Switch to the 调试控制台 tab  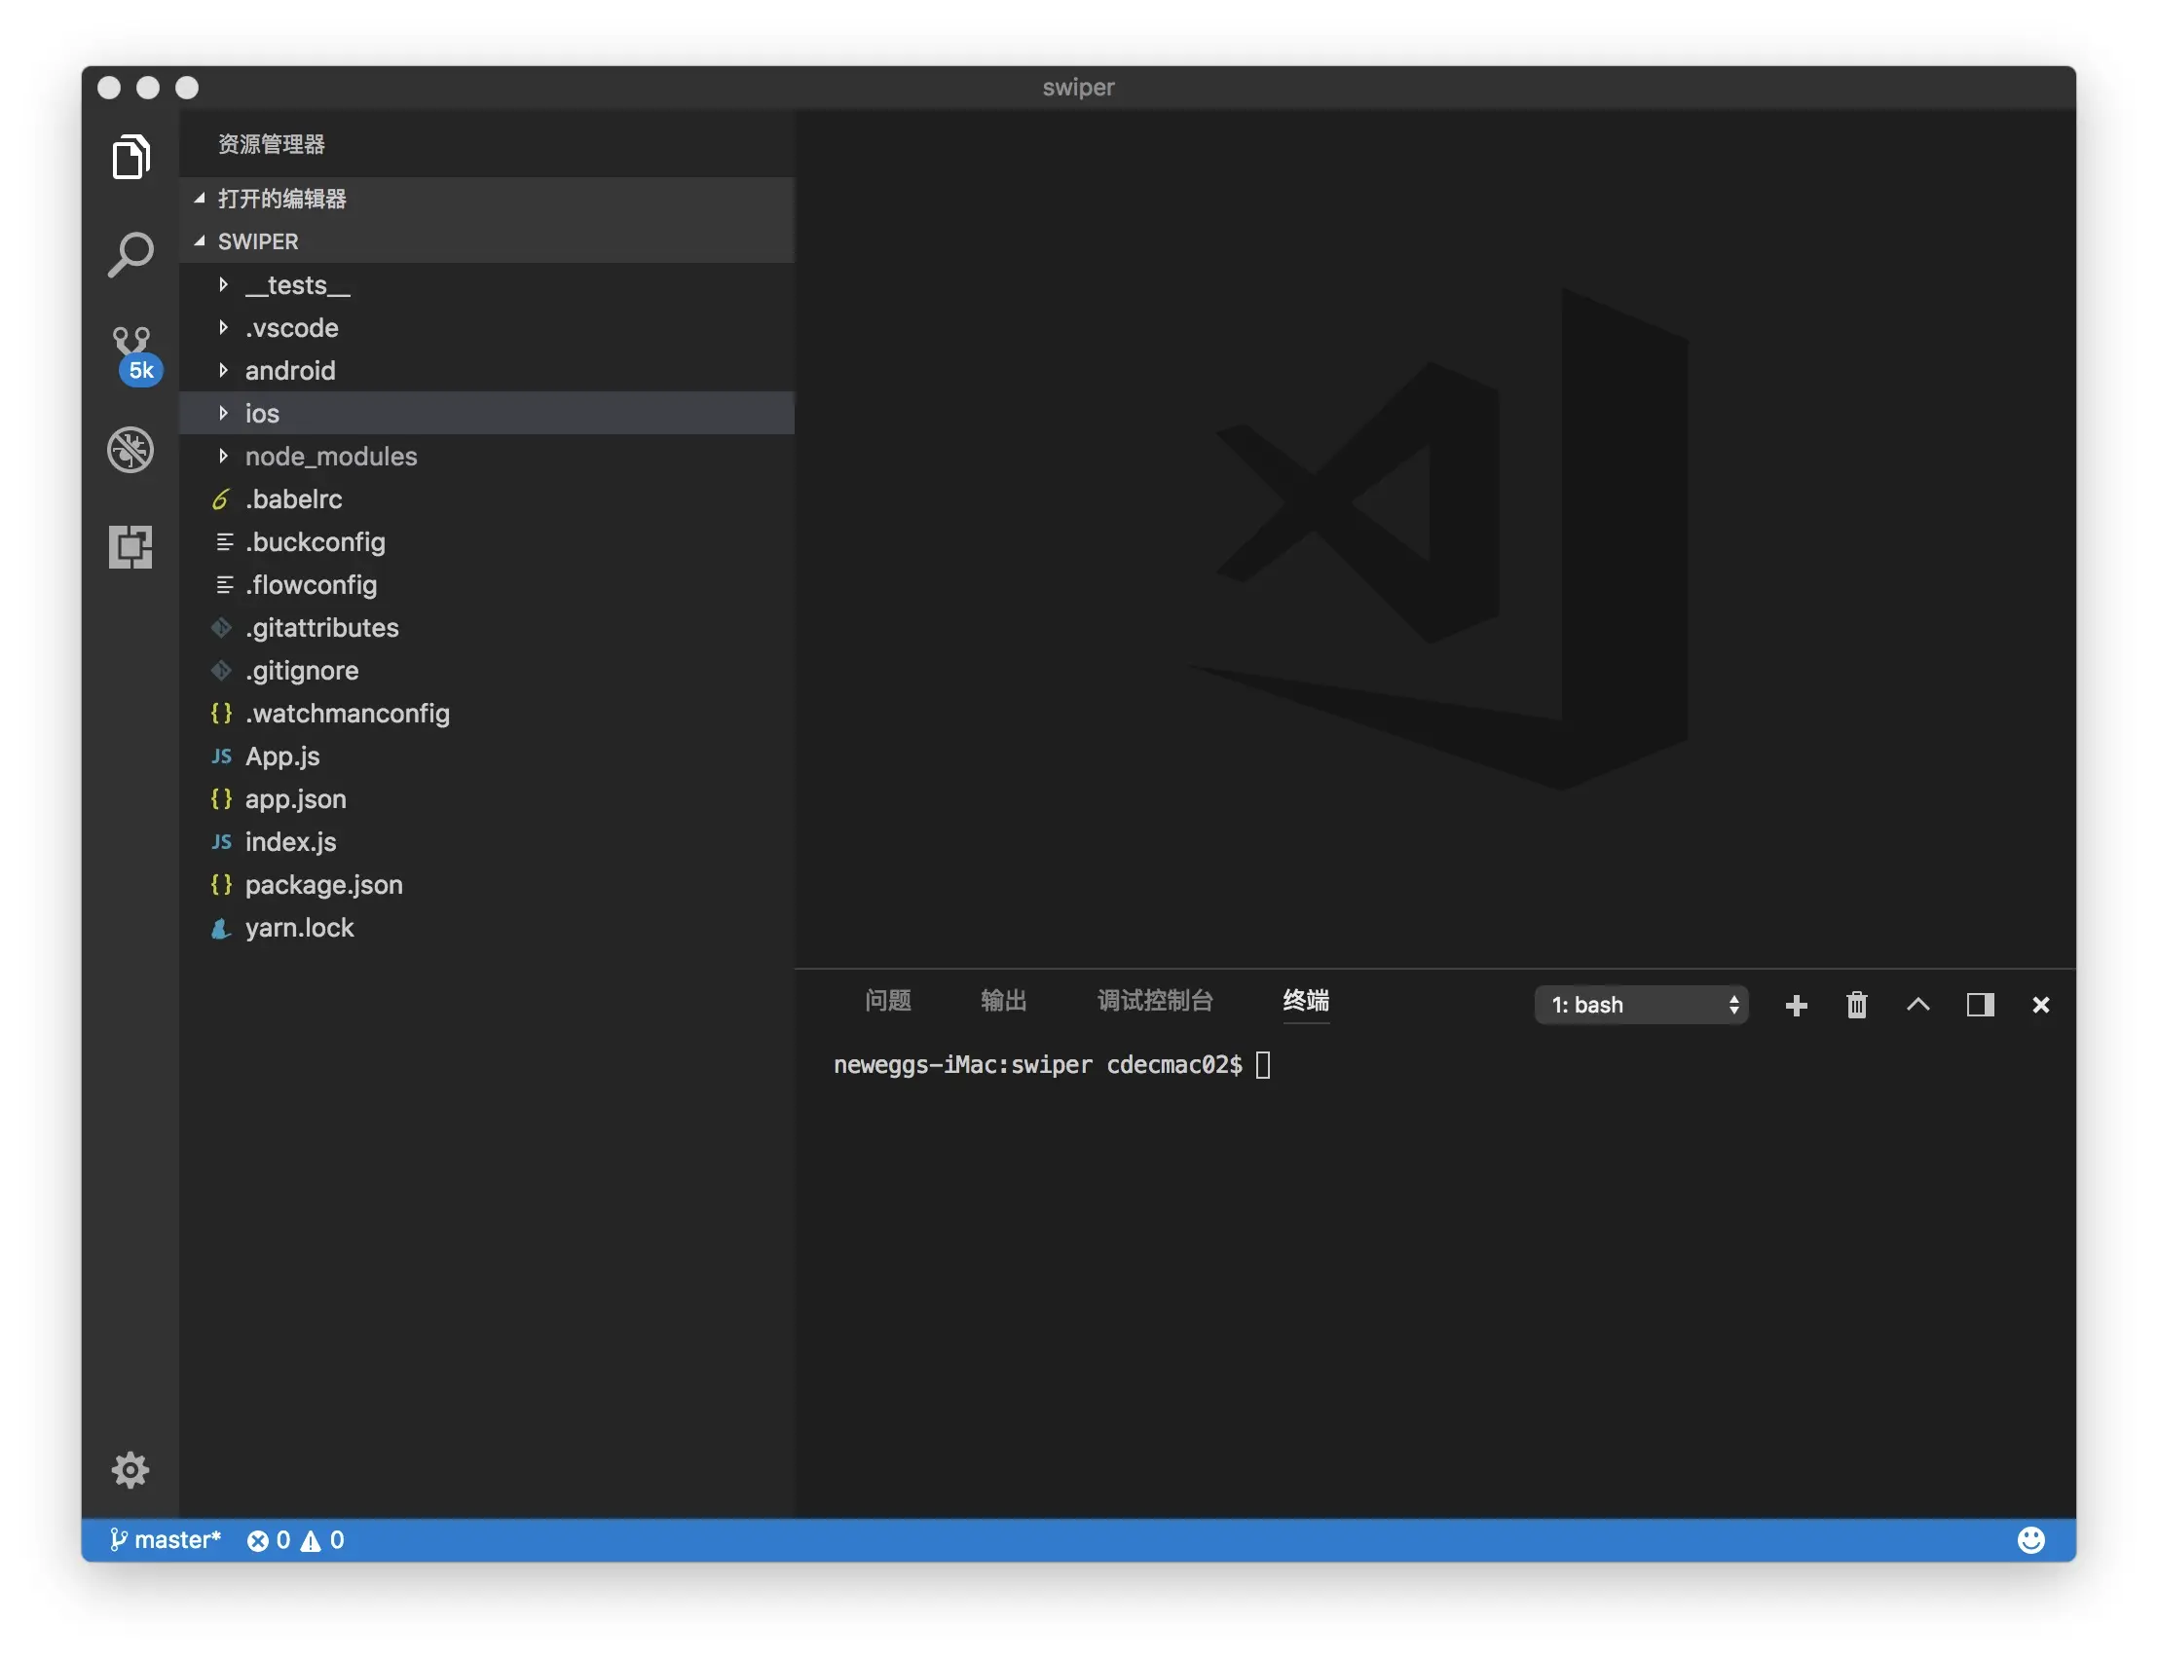pyautogui.click(x=1154, y=1000)
